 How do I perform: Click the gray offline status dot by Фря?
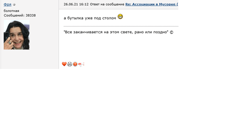pyautogui.click(x=14, y=5)
